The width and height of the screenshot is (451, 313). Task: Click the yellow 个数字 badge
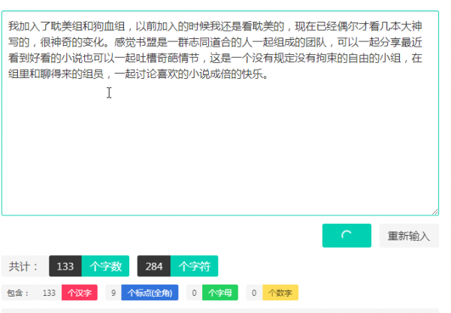(x=280, y=293)
